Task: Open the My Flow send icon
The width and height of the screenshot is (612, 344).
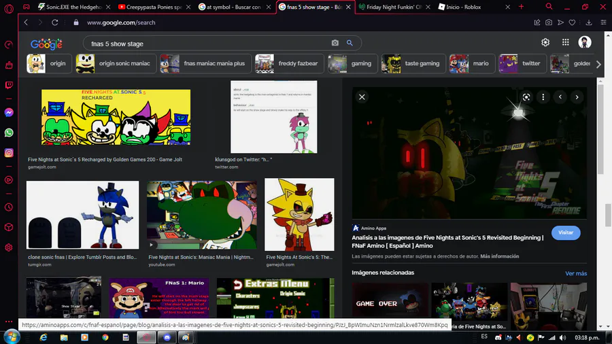Action: 560,22
